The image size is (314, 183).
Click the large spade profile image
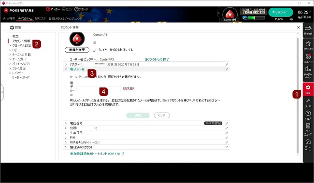point(77,39)
